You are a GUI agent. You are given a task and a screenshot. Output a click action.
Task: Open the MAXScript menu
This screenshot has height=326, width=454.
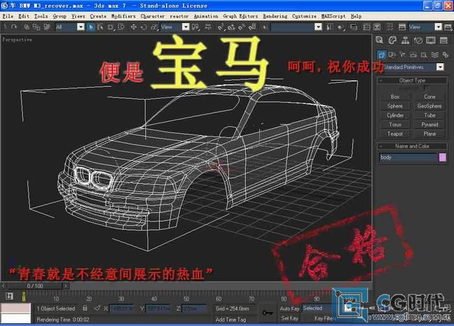click(333, 16)
